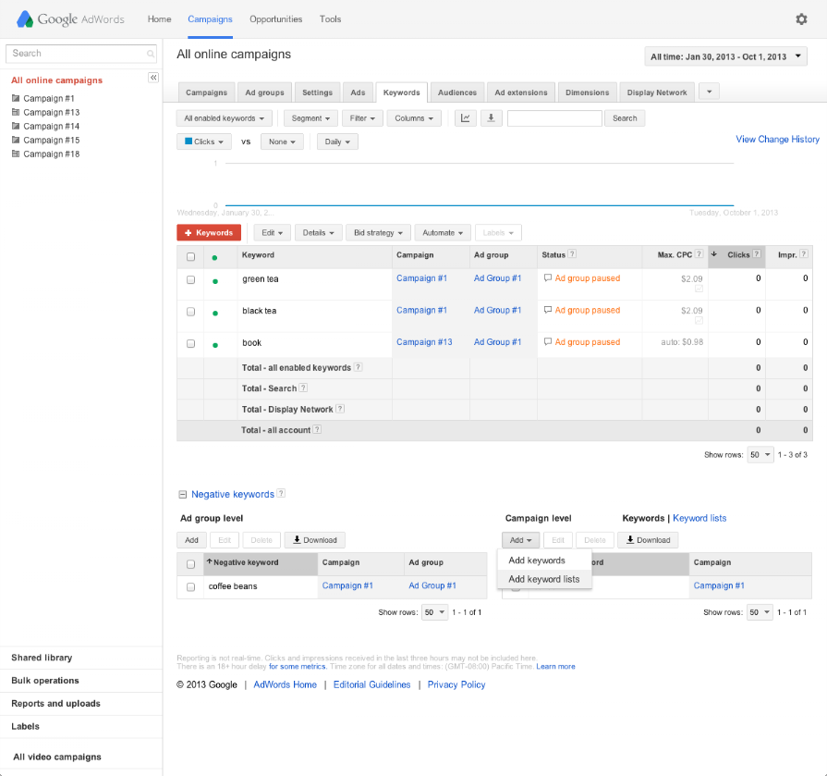Viewport: 827px width, 776px height.
Task: Click help icon beside Negative keywords
Action: coord(281,494)
